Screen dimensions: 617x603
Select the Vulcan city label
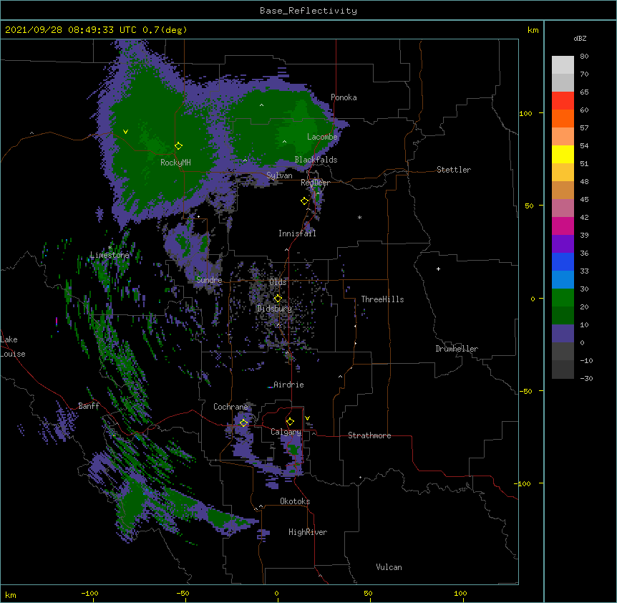[389, 567]
